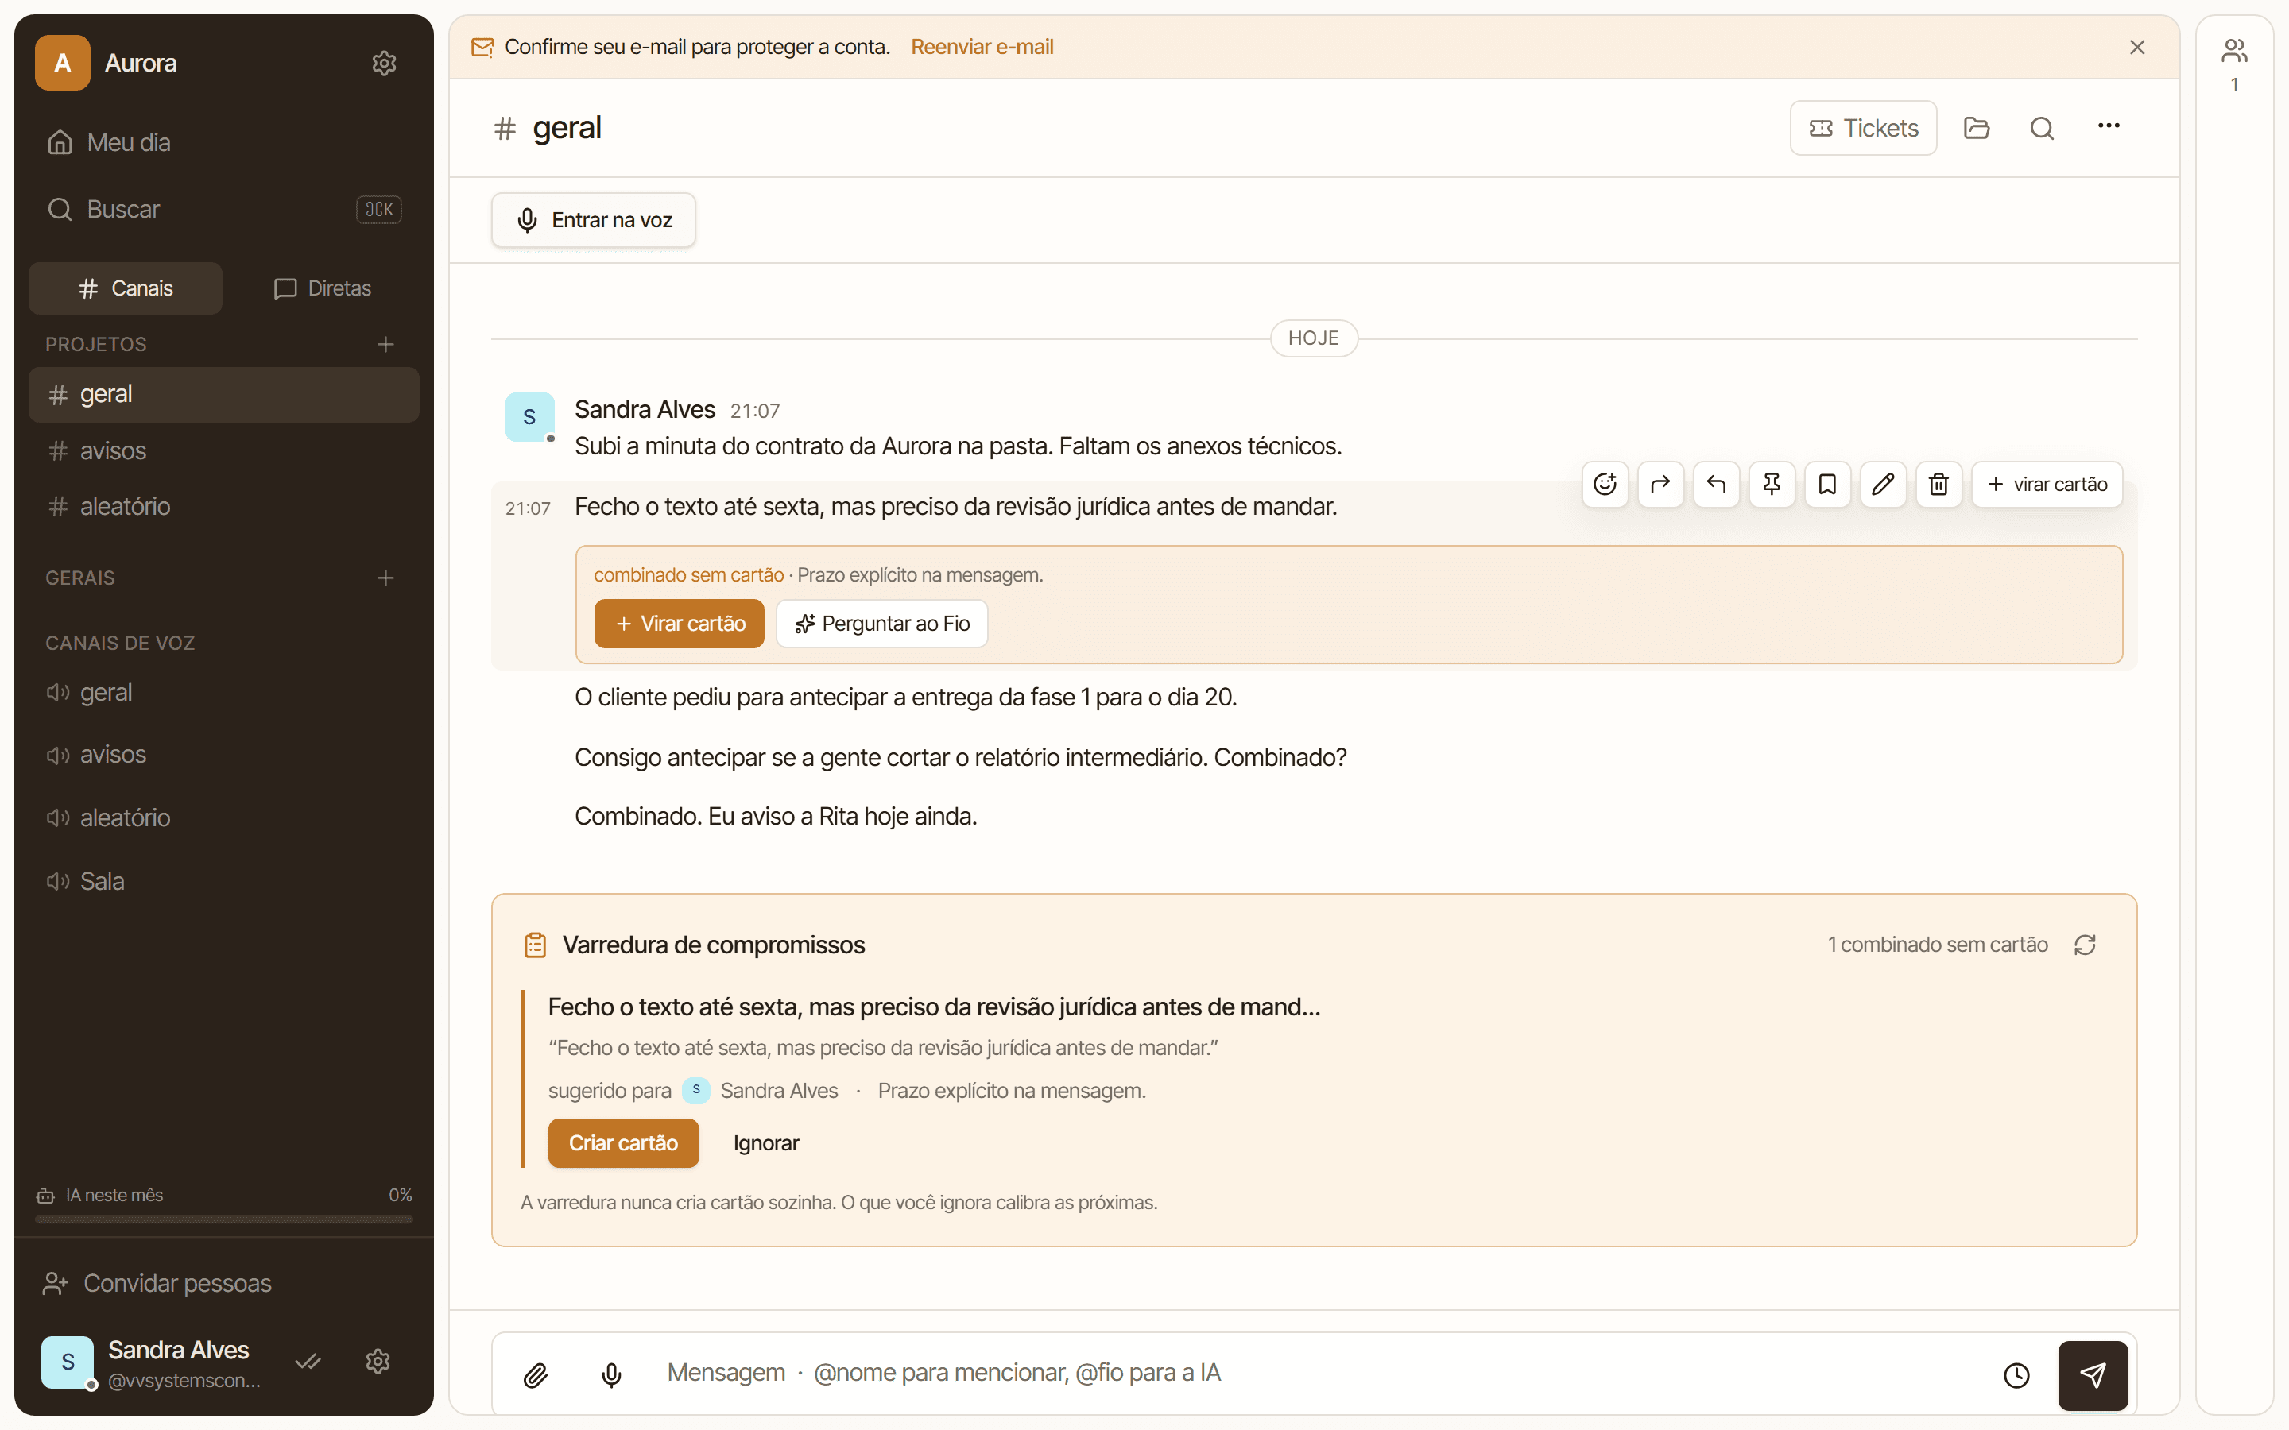
Task: Forward the message with arrow icon
Action: tap(1660, 485)
